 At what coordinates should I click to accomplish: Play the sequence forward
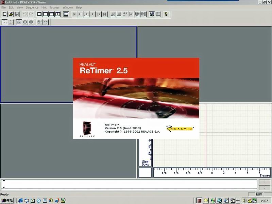click(92, 14)
